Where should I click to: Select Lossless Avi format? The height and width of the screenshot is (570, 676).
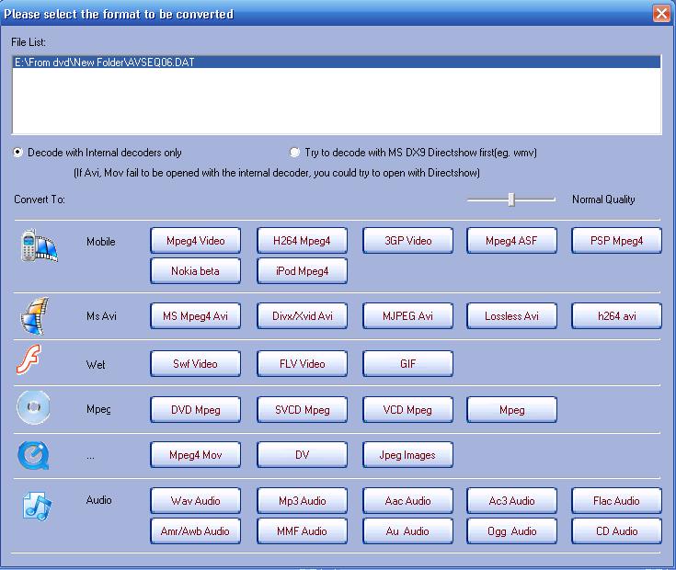point(511,316)
